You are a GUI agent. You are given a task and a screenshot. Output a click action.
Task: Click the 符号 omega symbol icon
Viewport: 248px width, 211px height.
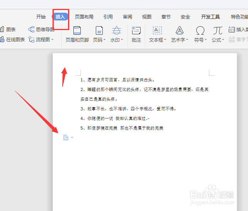[x=200, y=30]
